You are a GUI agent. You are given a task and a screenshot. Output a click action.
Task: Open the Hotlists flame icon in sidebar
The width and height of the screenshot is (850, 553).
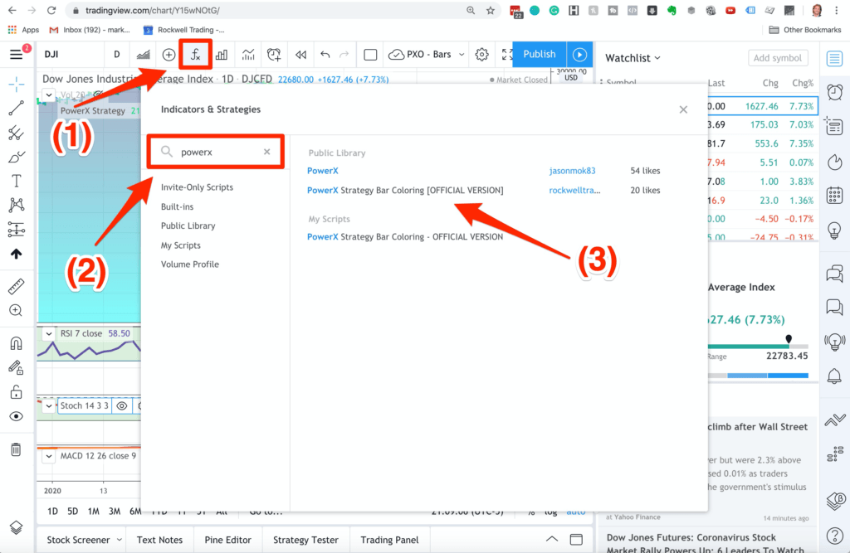835,162
